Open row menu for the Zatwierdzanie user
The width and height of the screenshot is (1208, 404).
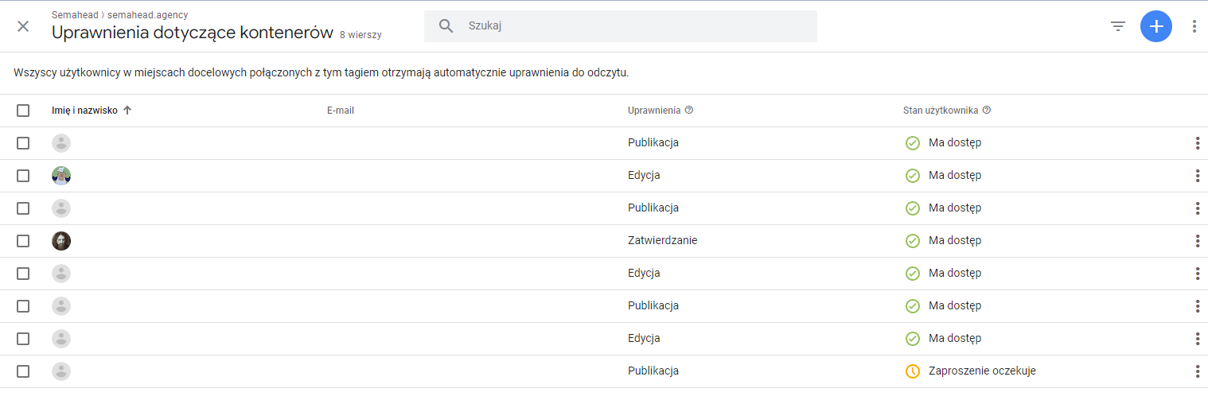click(x=1197, y=241)
